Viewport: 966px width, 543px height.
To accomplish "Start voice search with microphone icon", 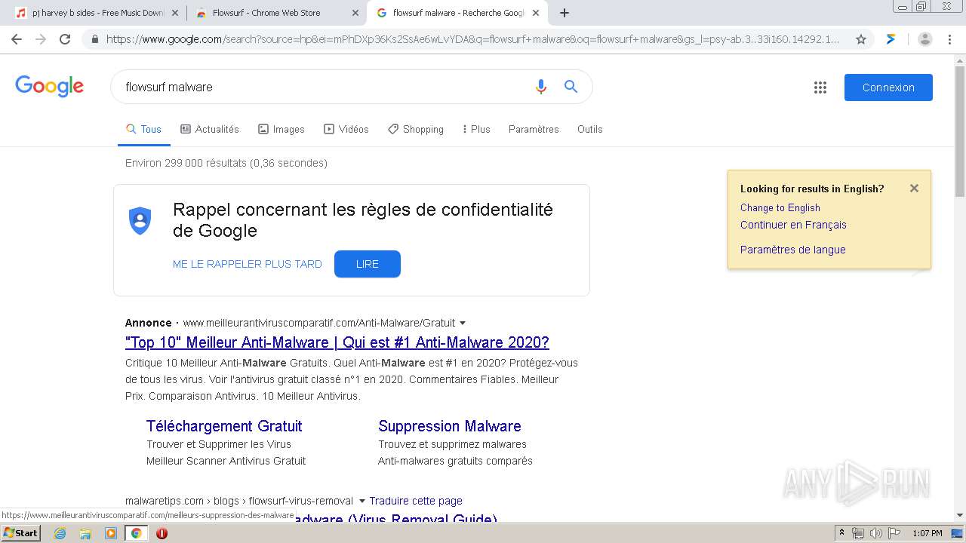I will tap(540, 87).
